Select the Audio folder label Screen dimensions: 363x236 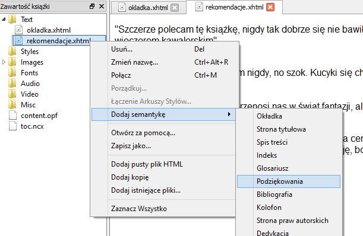[30, 84]
